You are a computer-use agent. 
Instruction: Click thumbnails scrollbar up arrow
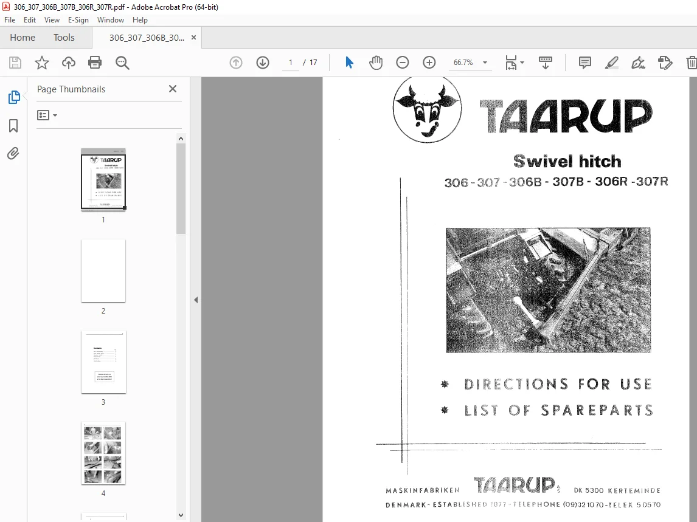click(181, 139)
